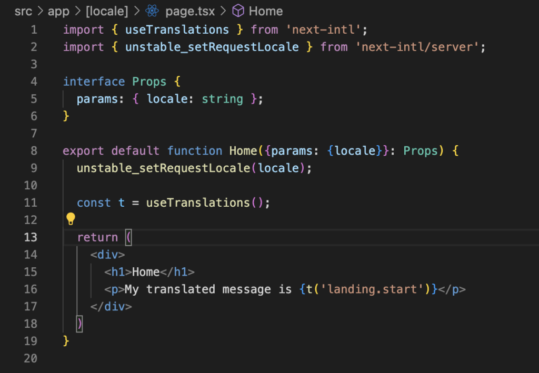Click the chevron after src breadcrumb
The image size is (539, 373).
point(40,12)
